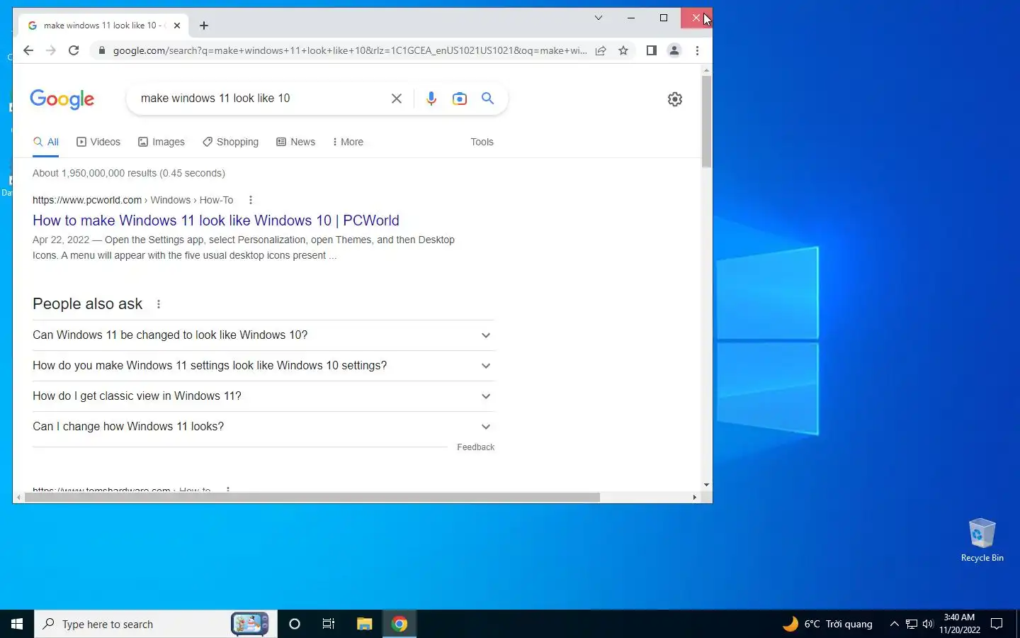Switch to the Images tab
This screenshot has width=1020, height=638.
point(161,142)
